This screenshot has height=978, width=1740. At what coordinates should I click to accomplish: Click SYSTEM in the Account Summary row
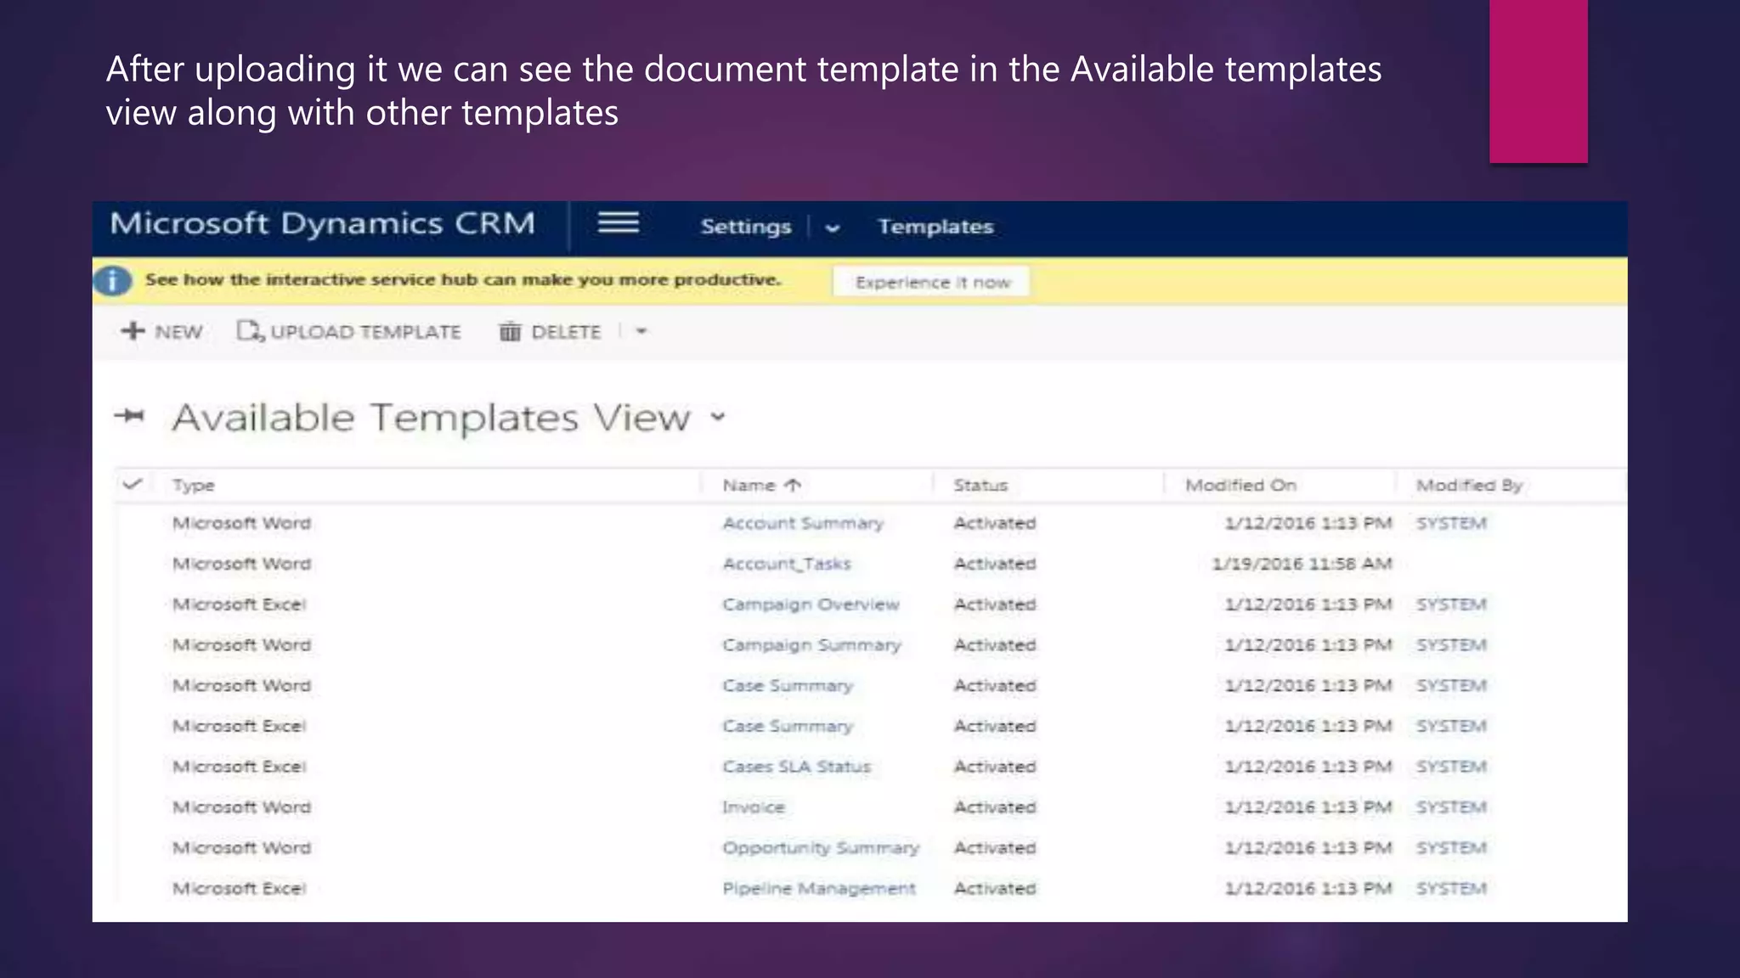(x=1451, y=523)
